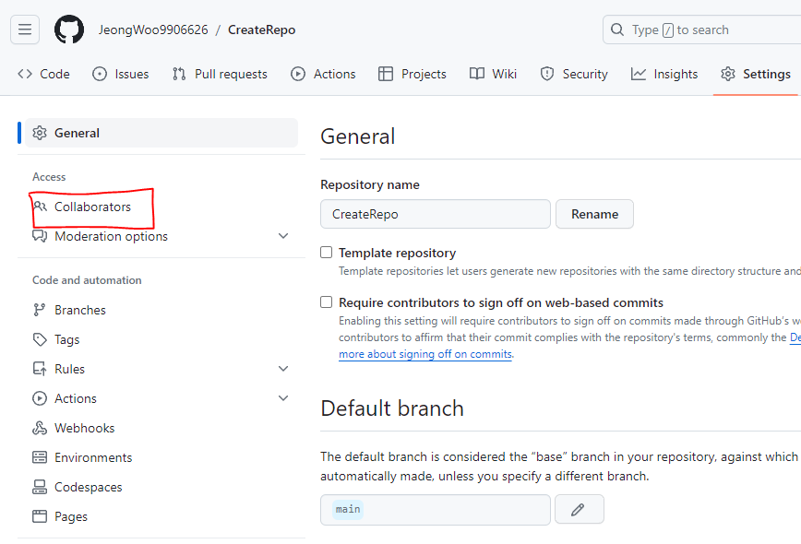This screenshot has height=544, width=801.
Task: Click the Actions play icon in top nav
Action: [298, 74]
